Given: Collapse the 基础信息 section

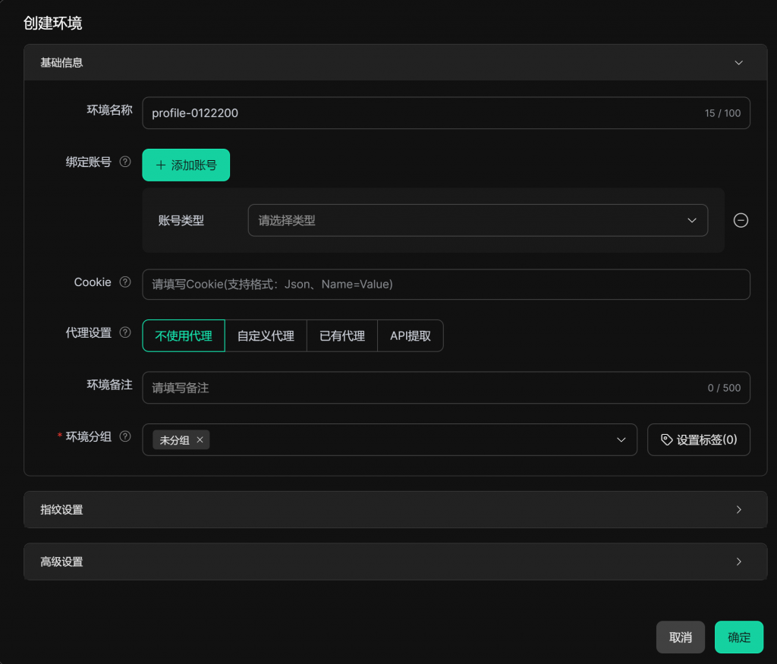Looking at the screenshot, I should [x=738, y=63].
